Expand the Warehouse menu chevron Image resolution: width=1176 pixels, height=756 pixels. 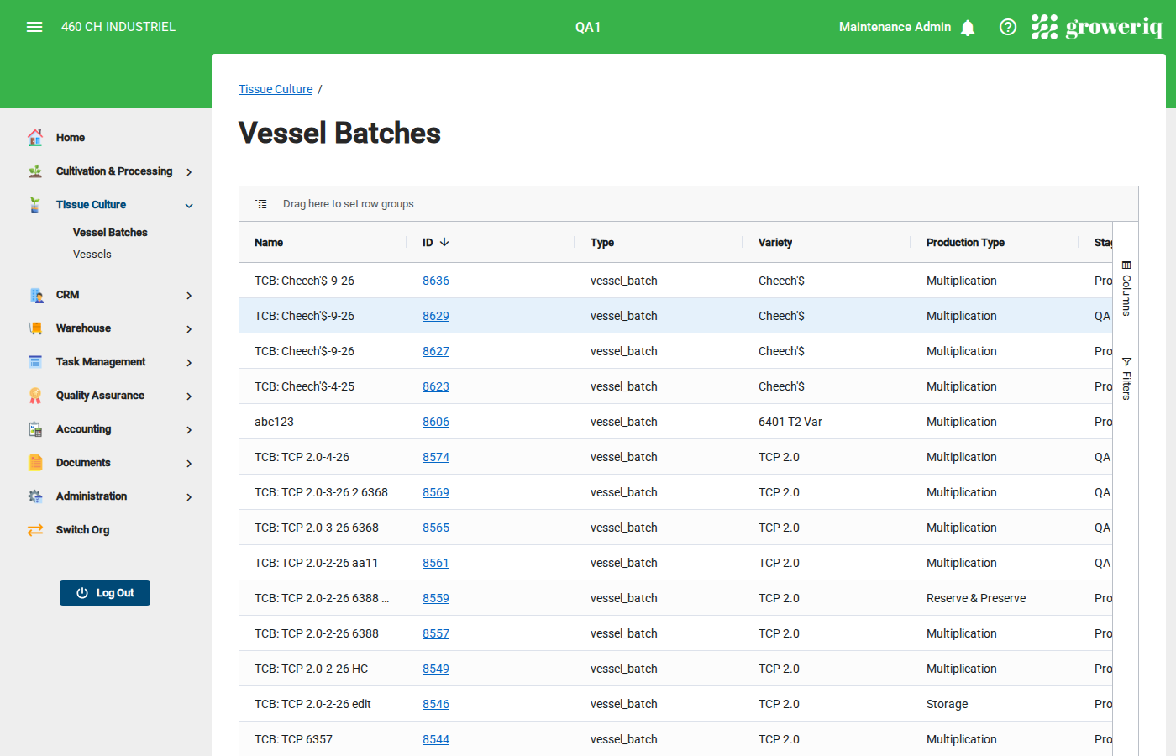pos(189,328)
